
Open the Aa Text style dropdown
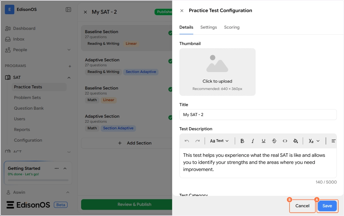219,141
